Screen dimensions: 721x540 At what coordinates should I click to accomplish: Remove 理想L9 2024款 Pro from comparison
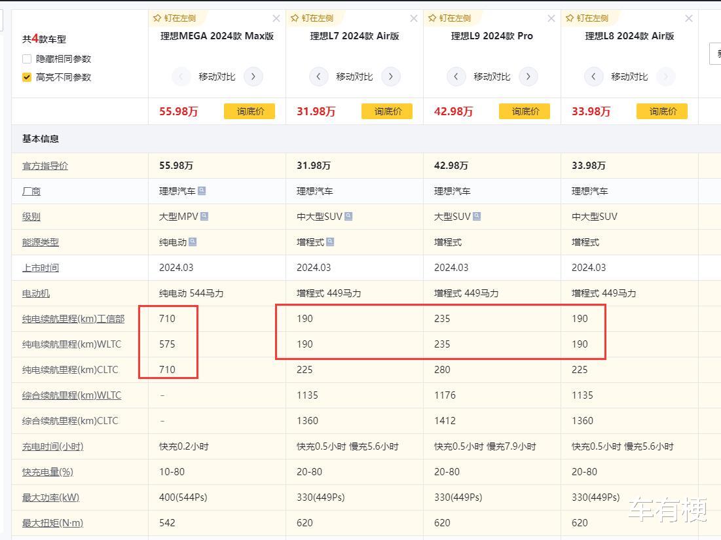point(551,18)
